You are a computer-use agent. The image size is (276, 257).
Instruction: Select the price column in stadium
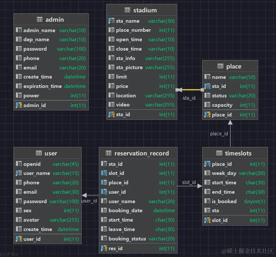[x=142, y=86]
